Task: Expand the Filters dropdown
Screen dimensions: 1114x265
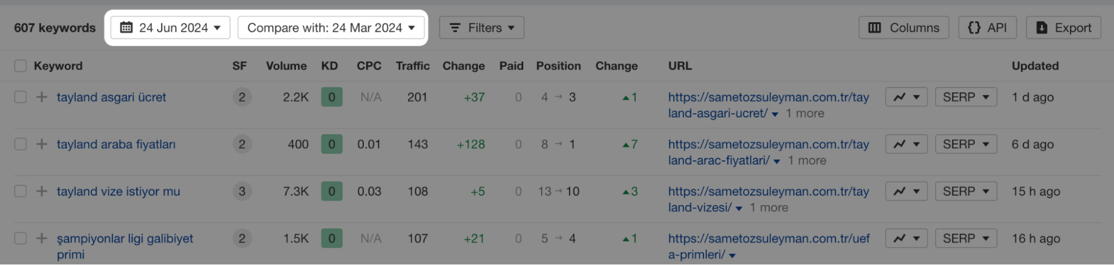Action: 481,28
